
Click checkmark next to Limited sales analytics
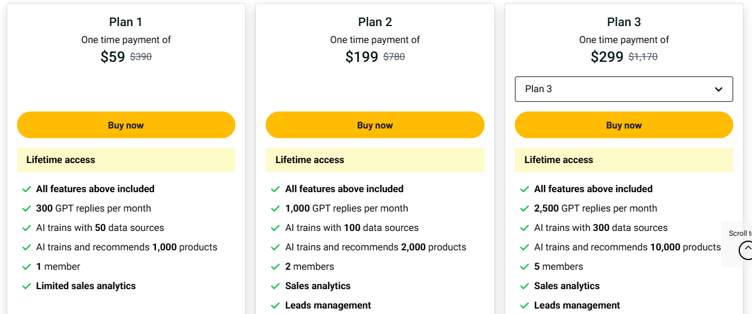[x=27, y=286]
